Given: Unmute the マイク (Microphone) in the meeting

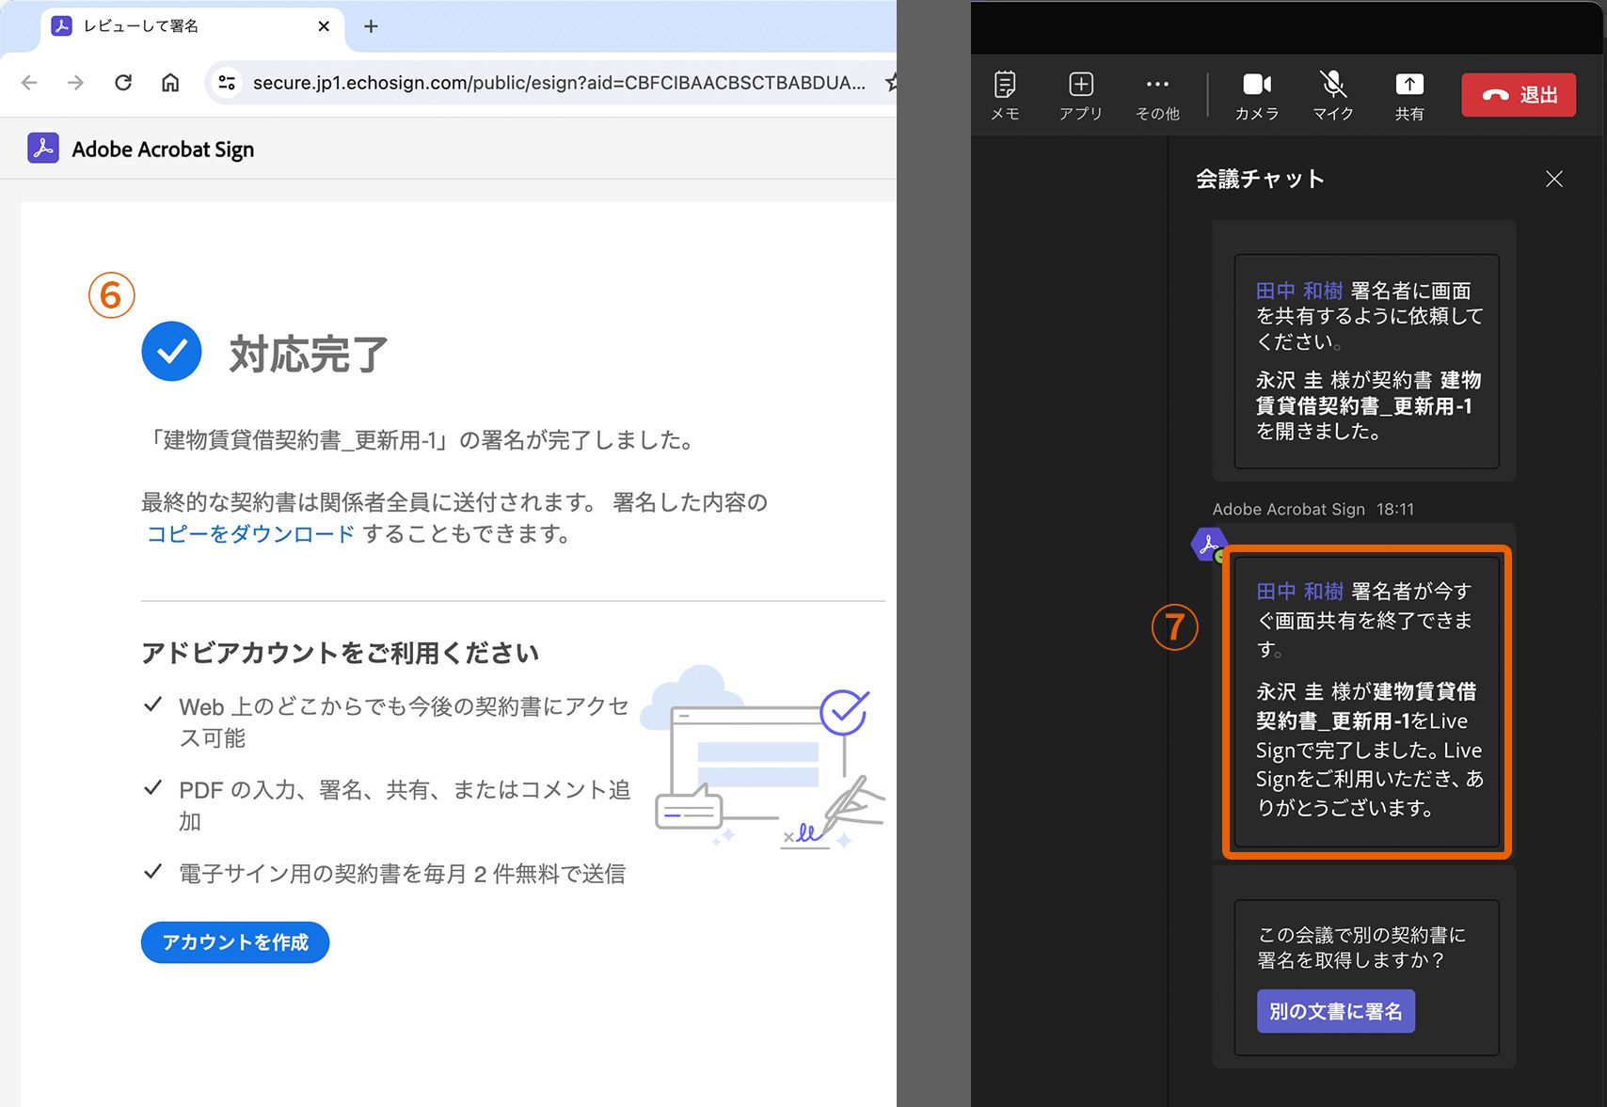Looking at the screenshot, I should coord(1333,95).
